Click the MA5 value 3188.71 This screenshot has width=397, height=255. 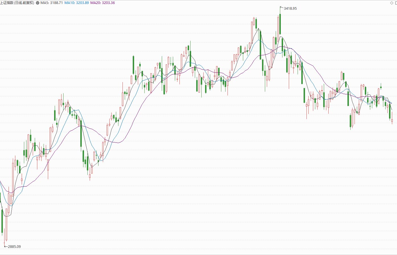[56, 3]
